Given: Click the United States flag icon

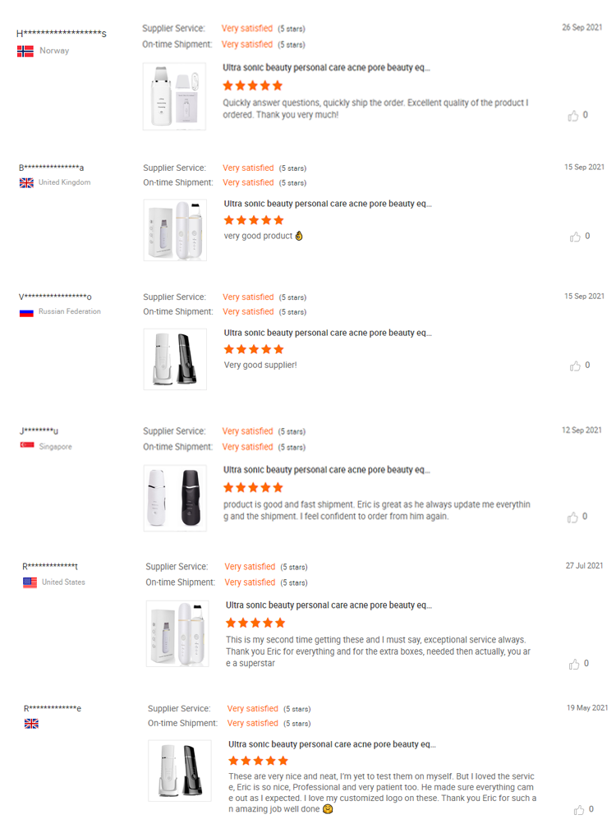Looking at the screenshot, I should click(x=30, y=582).
